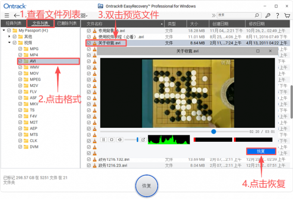Toggle checkbox for 关于收官.avi

point(89,43)
